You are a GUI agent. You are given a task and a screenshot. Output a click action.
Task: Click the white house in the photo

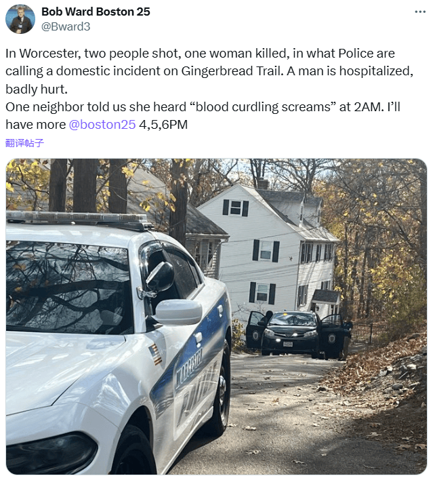tap(268, 250)
